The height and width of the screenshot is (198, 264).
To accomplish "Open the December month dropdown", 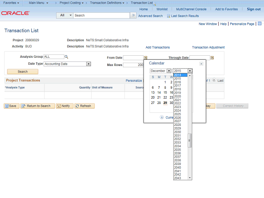I will (168, 71).
